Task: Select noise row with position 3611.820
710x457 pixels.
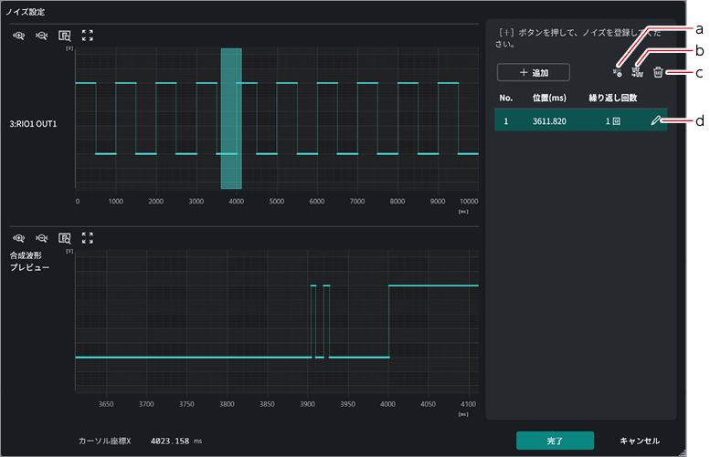Action: coord(580,120)
